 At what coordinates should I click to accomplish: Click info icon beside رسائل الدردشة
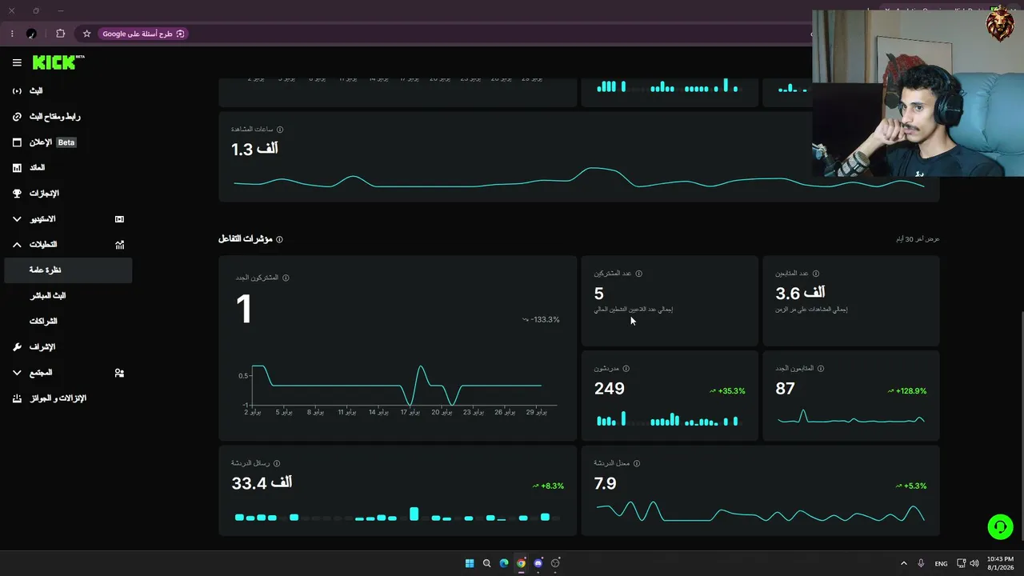(277, 463)
